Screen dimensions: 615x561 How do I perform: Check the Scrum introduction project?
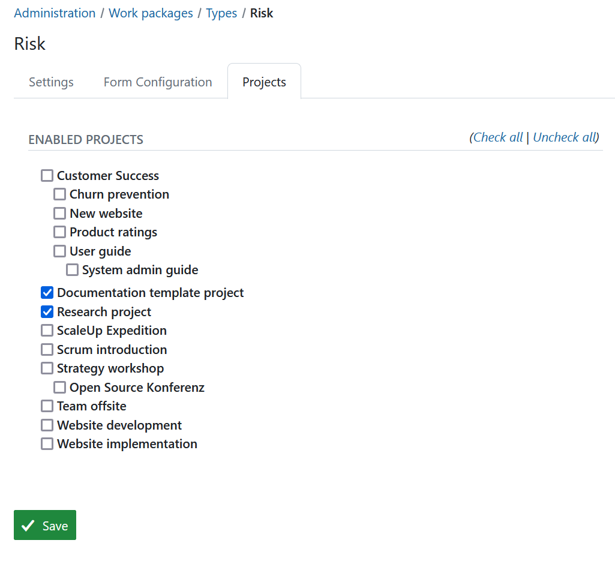(47, 349)
